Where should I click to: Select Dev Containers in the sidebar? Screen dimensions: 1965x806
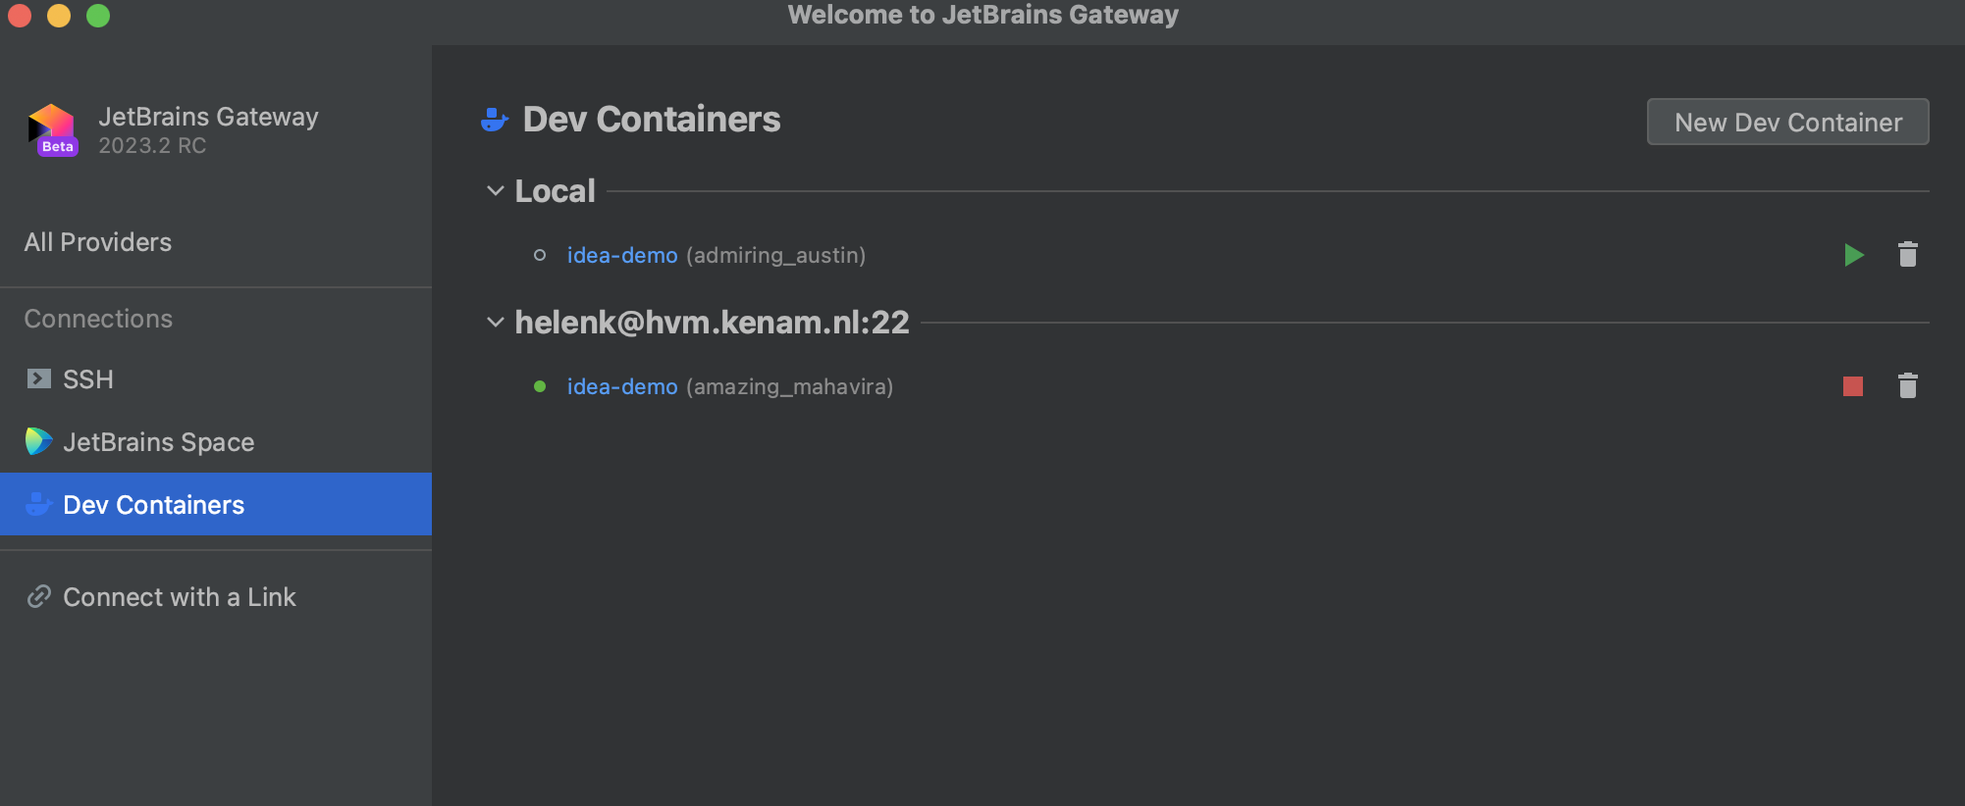[x=216, y=504]
